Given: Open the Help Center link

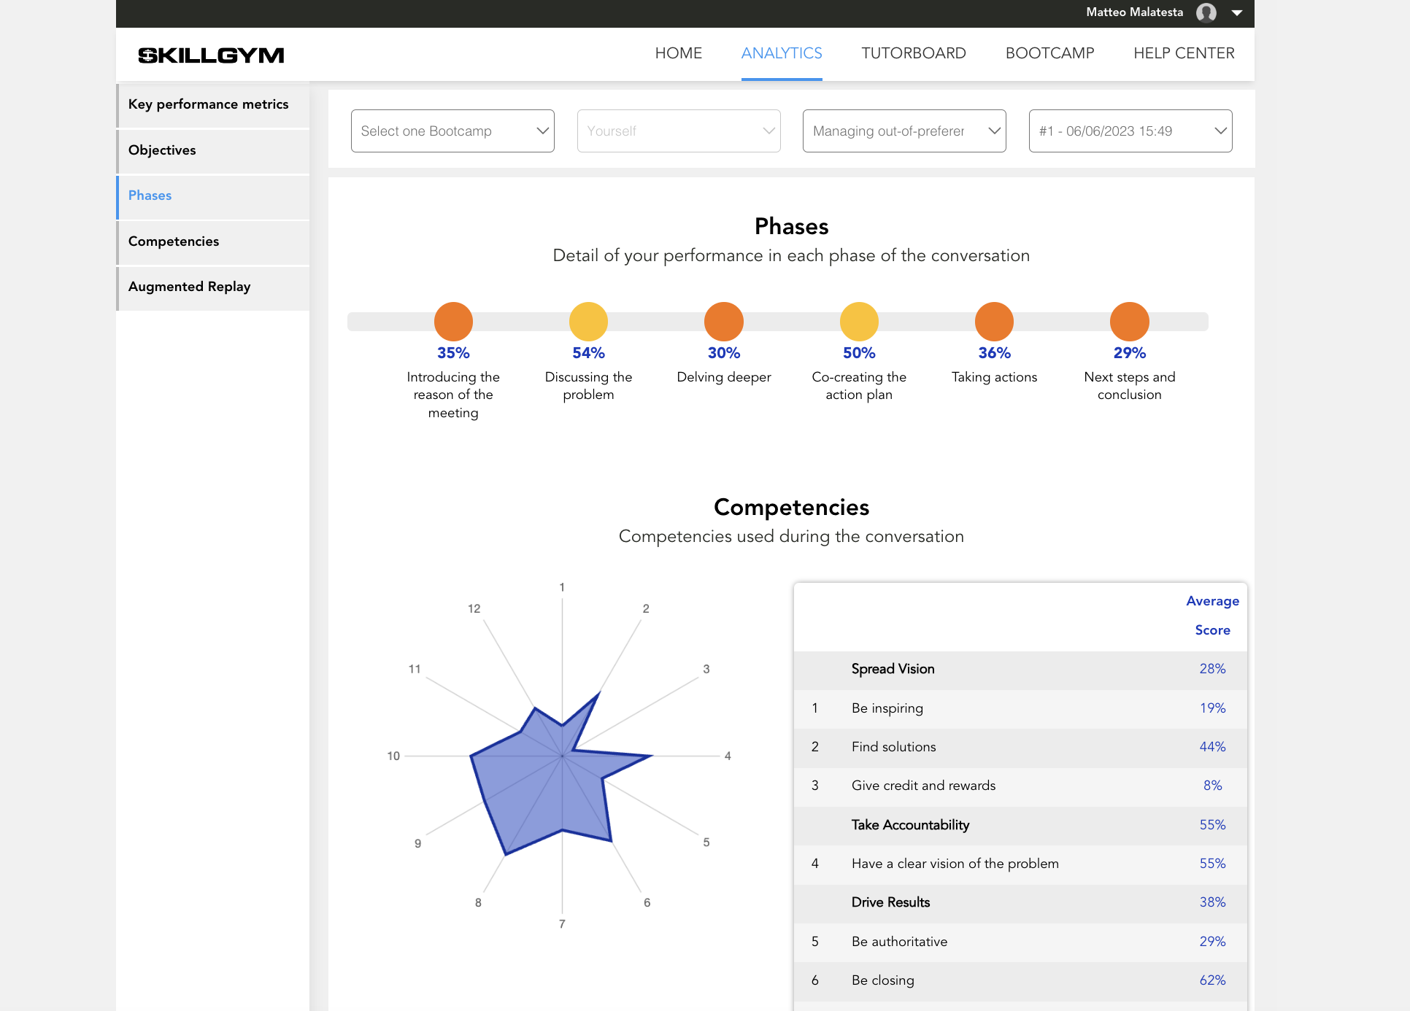Looking at the screenshot, I should [1184, 53].
